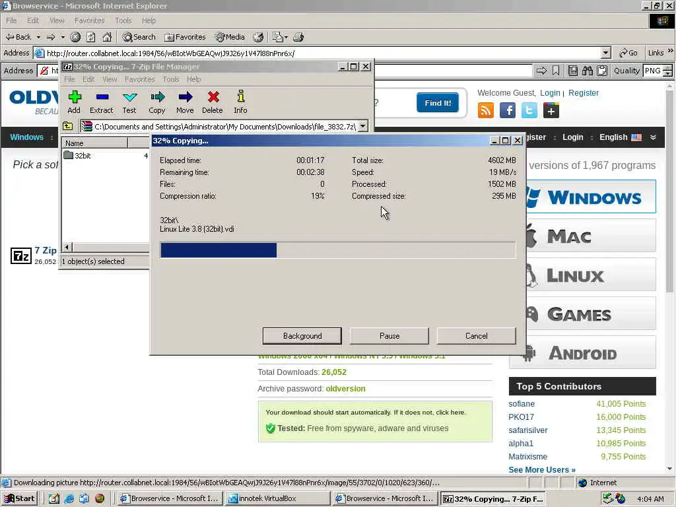Open IE address bar dropdown
Viewport: 676px width, 507px height.
tap(606, 53)
